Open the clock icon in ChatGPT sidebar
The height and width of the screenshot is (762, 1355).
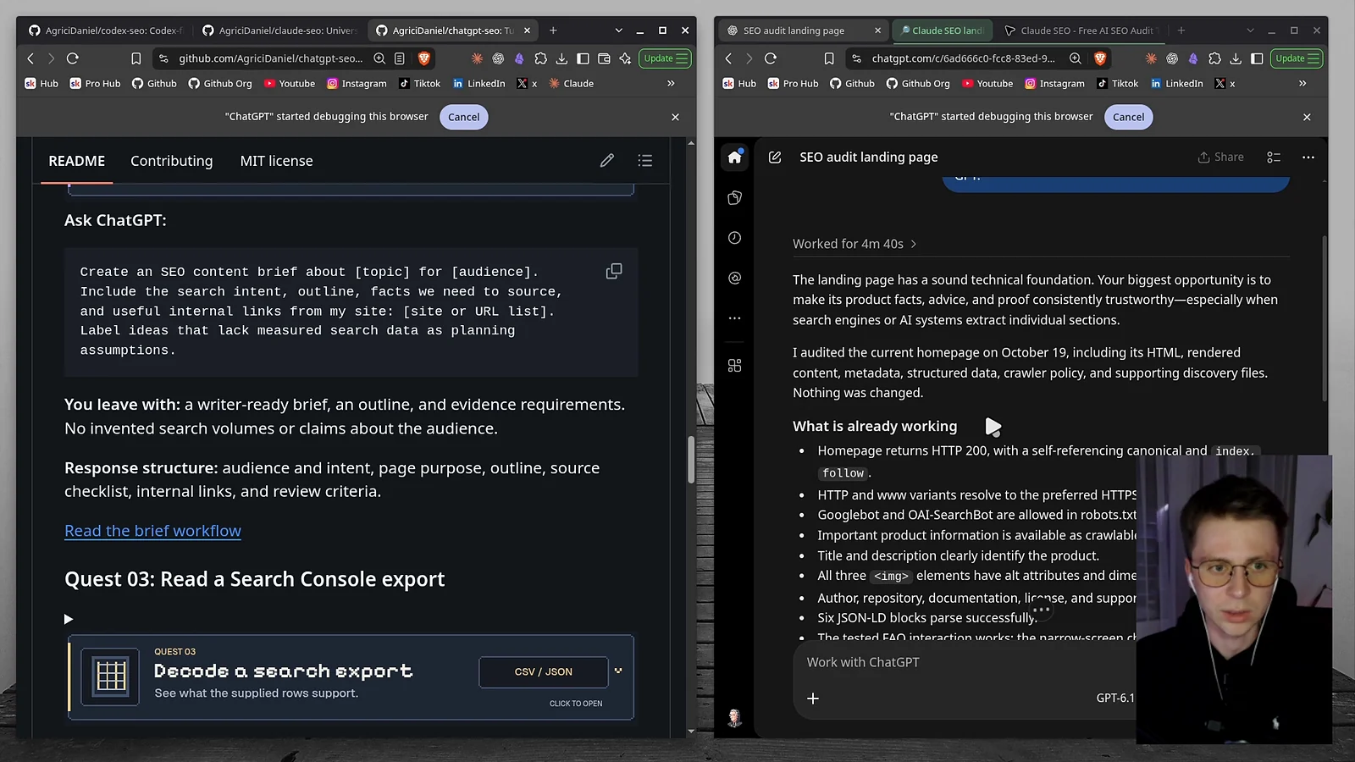point(734,238)
